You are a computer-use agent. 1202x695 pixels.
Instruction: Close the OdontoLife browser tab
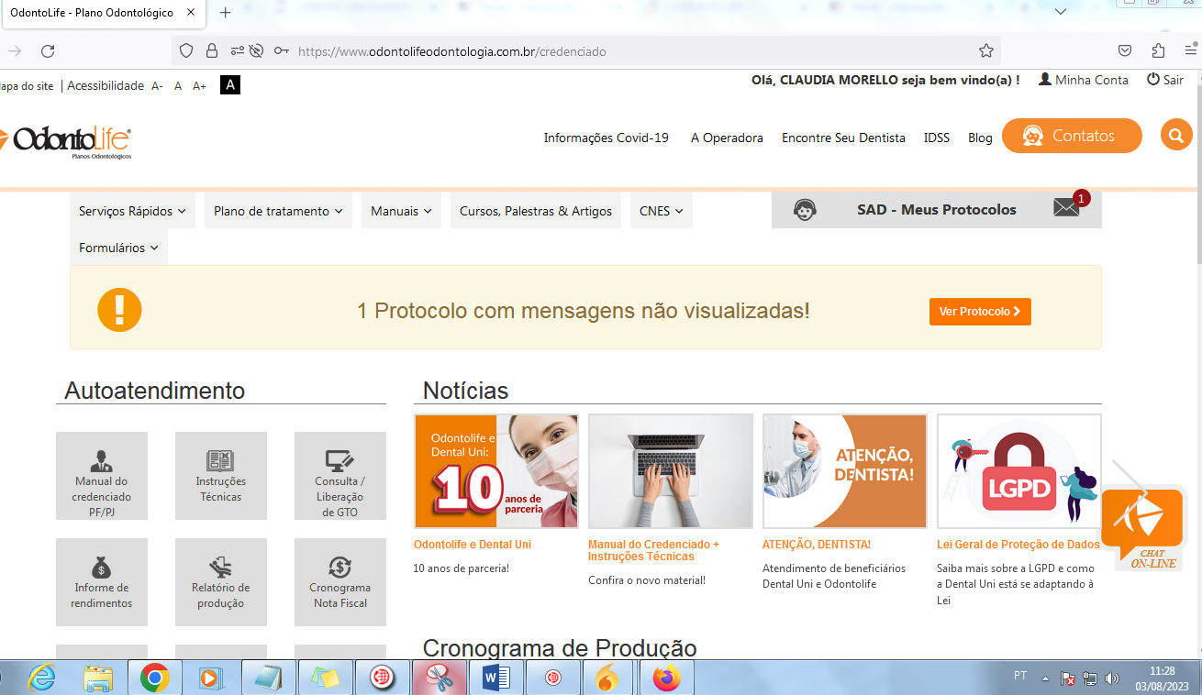[190, 13]
